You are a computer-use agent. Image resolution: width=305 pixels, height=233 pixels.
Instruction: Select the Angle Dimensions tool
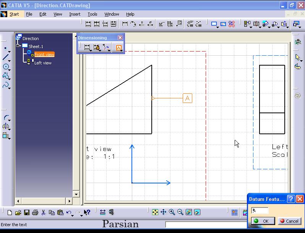point(133,24)
